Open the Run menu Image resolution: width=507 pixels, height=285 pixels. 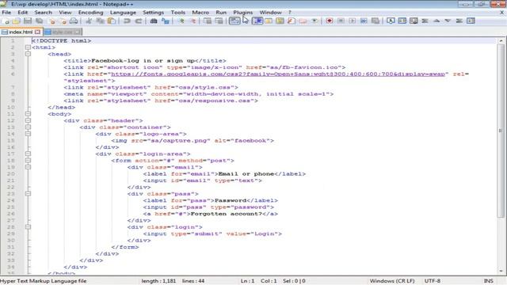click(221, 13)
